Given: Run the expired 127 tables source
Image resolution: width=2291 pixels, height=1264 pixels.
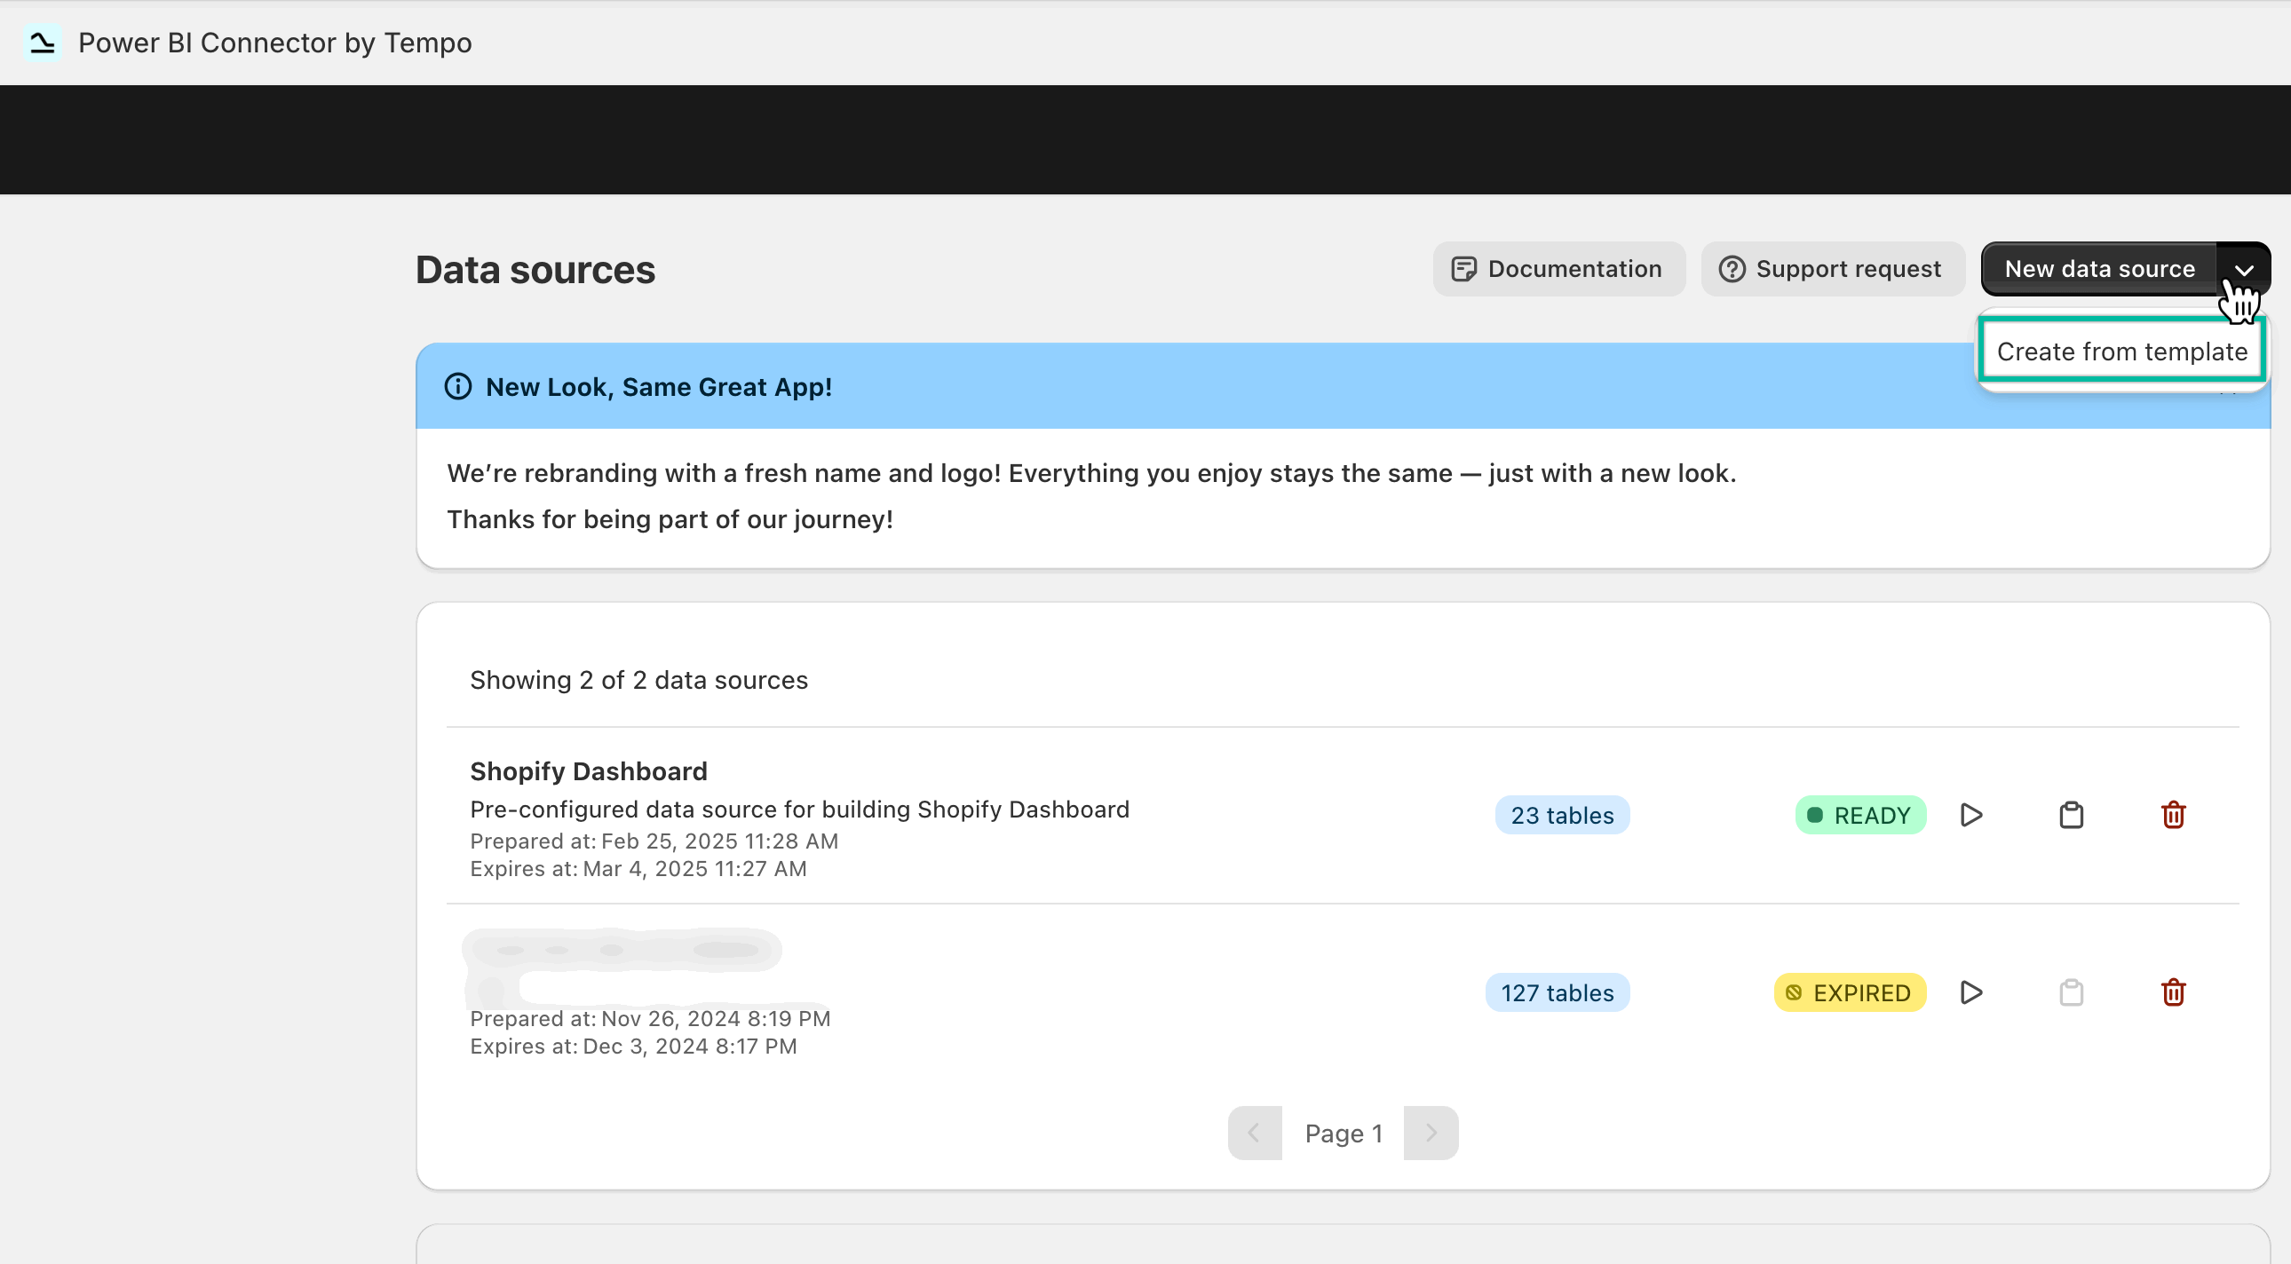Looking at the screenshot, I should coord(1970,992).
